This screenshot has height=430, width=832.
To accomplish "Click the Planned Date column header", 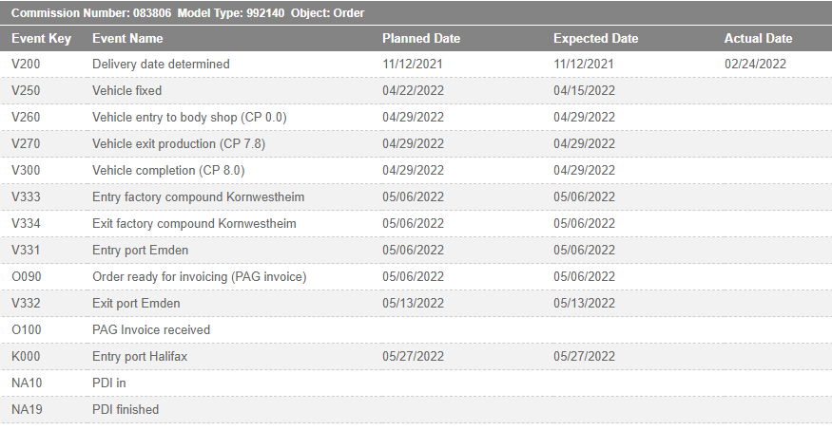I will pyautogui.click(x=421, y=39).
